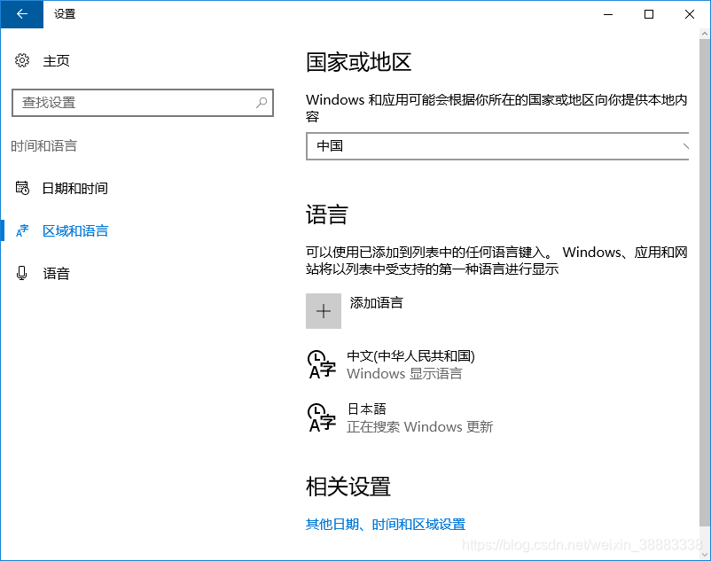Open the 主页 gear icon
This screenshot has width=711, height=561.
(x=22, y=60)
